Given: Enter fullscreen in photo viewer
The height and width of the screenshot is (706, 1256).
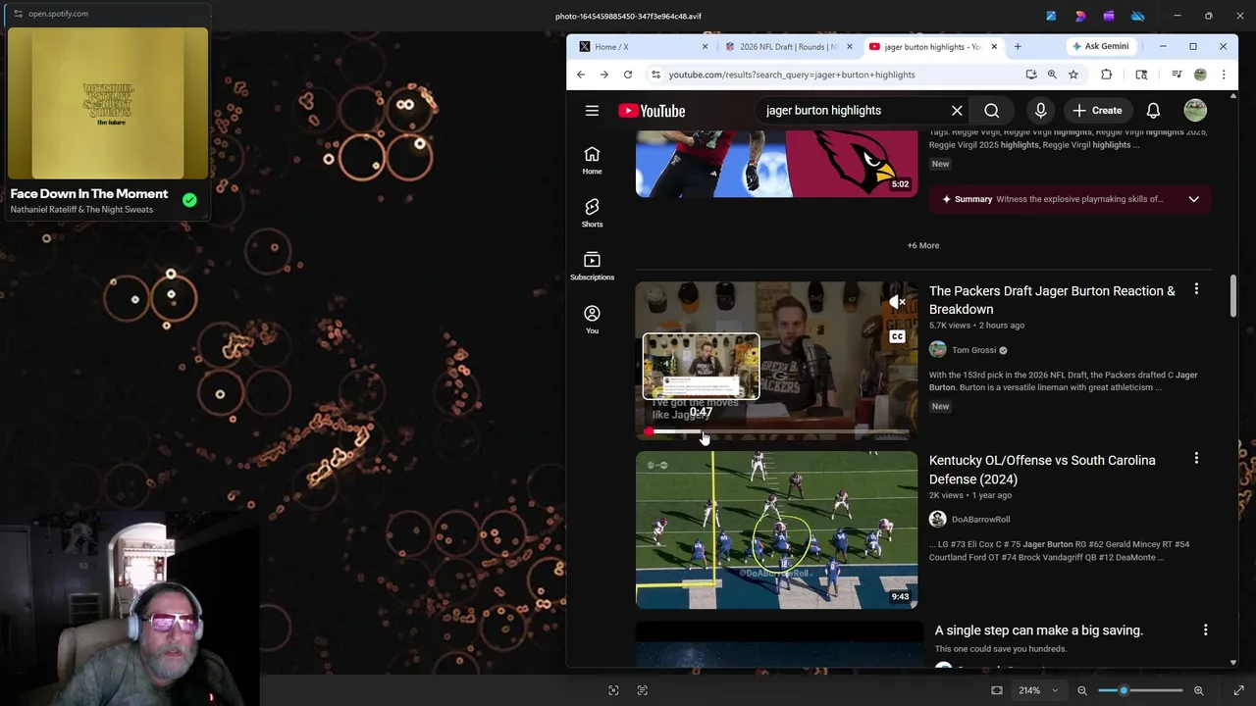Looking at the screenshot, I should [x=1238, y=690].
